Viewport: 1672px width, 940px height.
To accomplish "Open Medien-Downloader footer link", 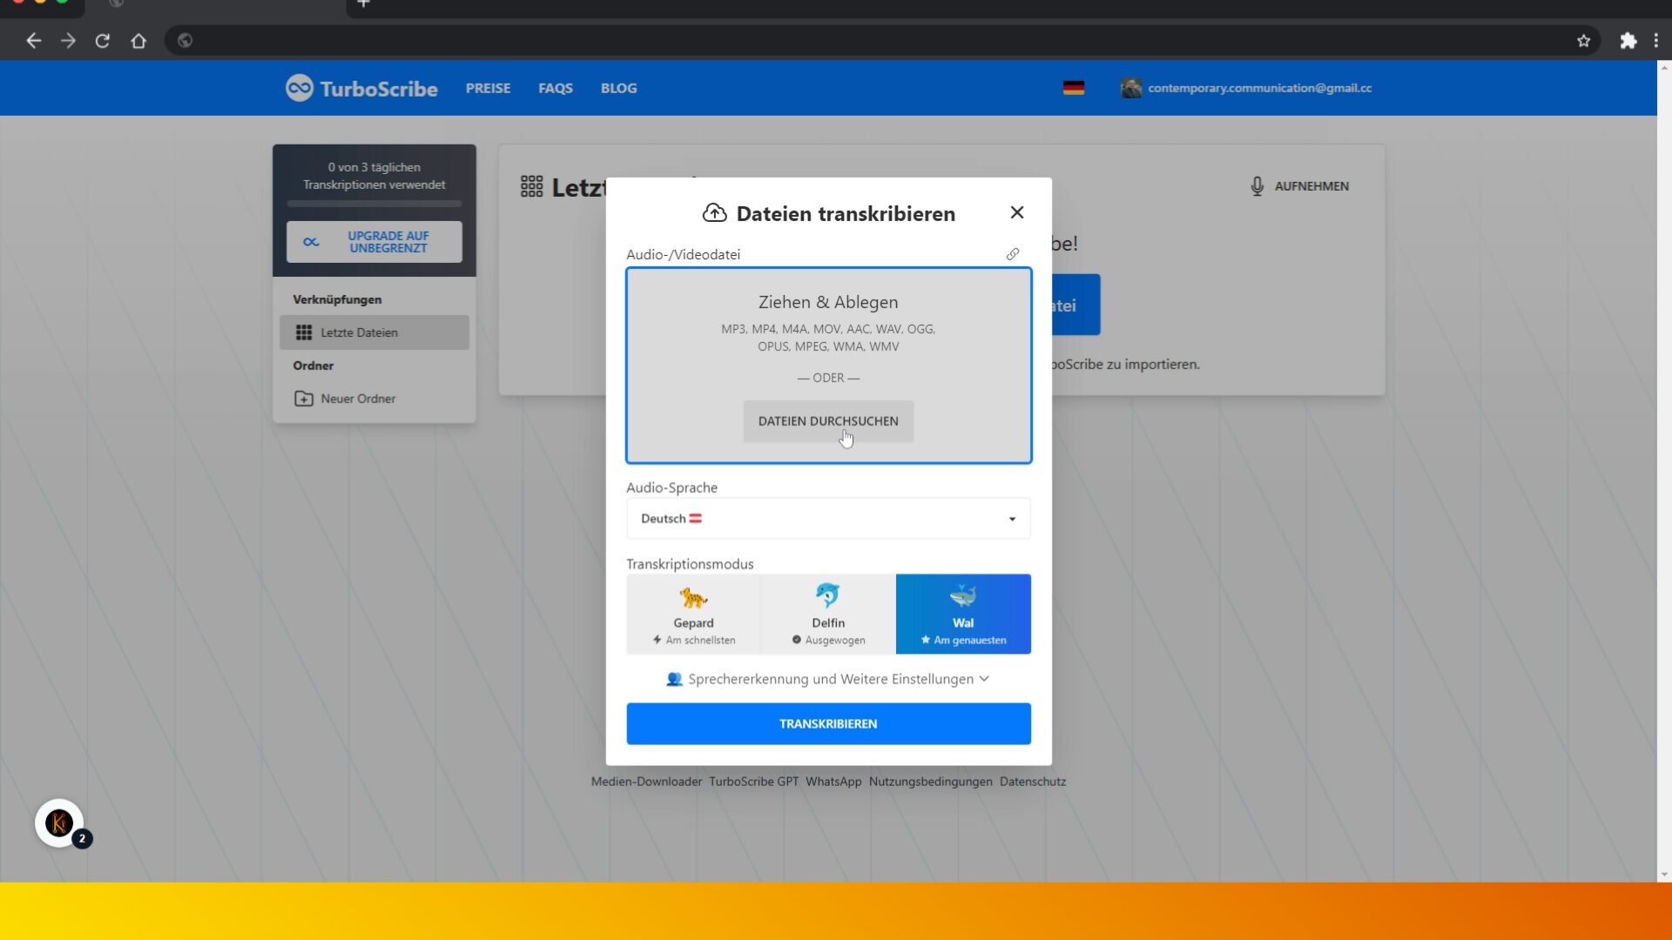I will [x=646, y=782].
